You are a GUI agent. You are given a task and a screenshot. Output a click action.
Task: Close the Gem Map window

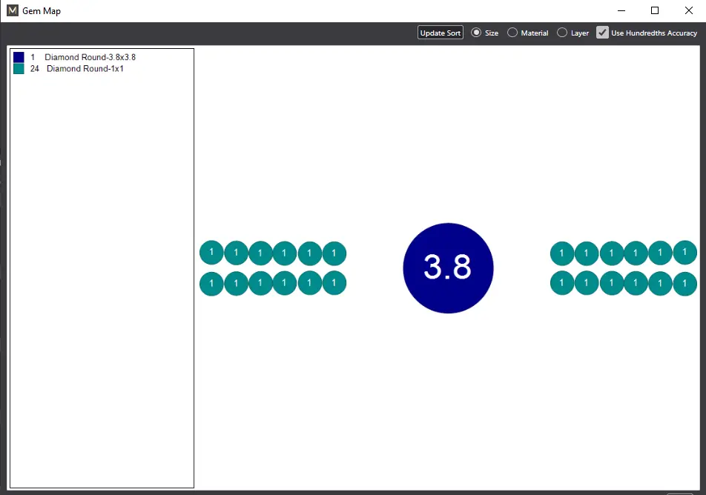click(x=688, y=10)
